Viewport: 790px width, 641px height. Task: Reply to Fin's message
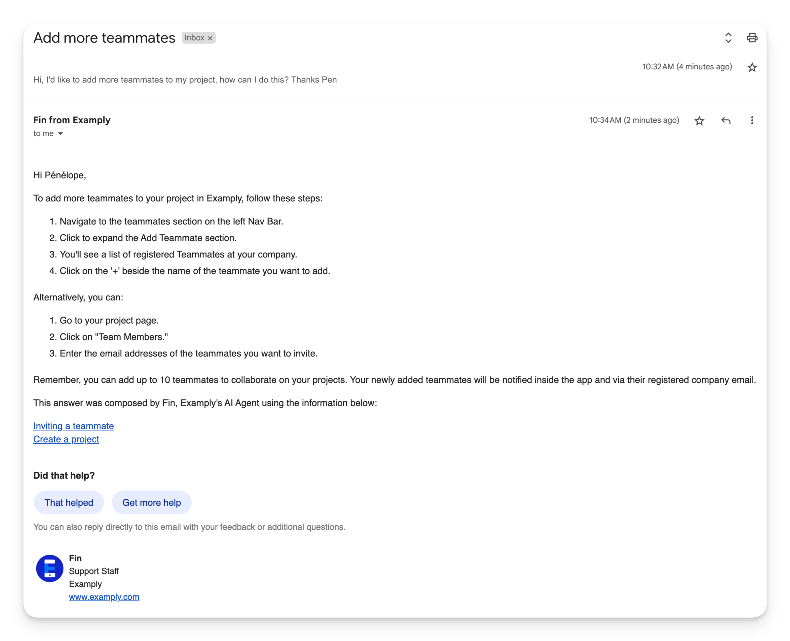coord(725,121)
